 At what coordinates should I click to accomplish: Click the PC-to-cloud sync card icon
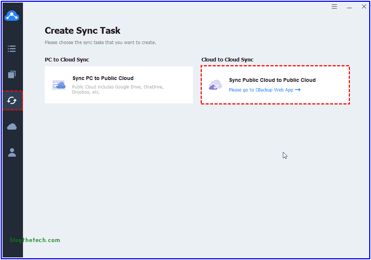[x=59, y=85]
